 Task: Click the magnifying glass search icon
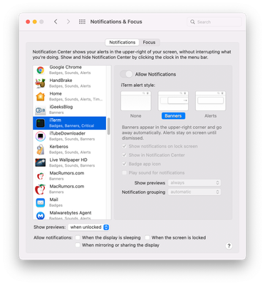coord(192,22)
